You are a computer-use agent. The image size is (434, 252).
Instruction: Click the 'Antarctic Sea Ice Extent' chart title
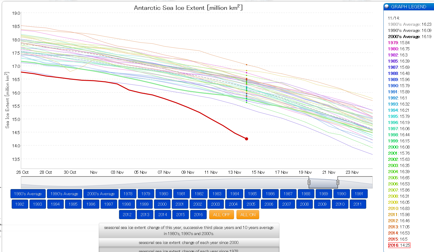pyautogui.click(x=188, y=7)
